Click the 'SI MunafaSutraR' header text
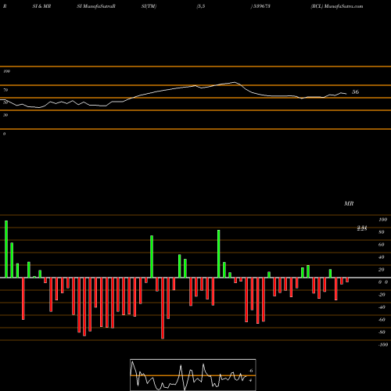This screenshot has width=391, height=391. (x=96, y=6)
